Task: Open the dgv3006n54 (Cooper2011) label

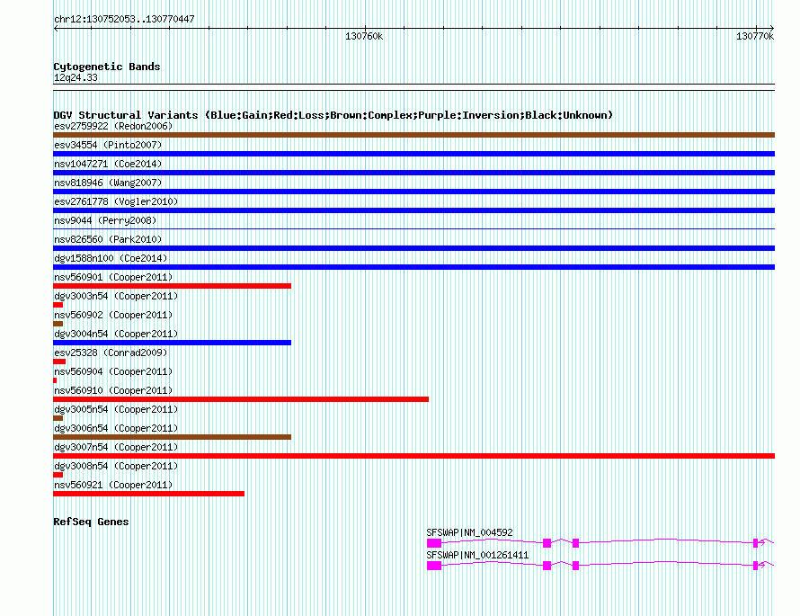Action: (116, 428)
